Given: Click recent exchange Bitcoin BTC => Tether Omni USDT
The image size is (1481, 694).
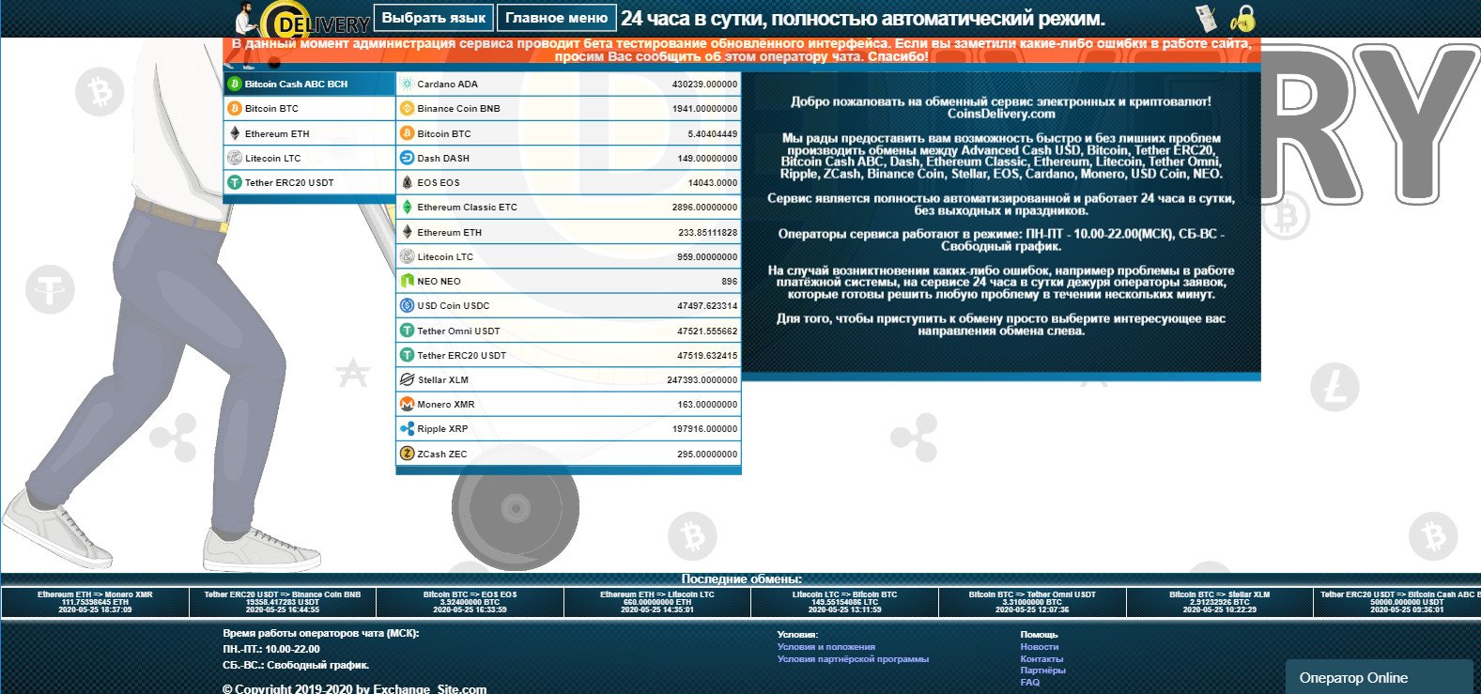Looking at the screenshot, I should [1032, 602].
